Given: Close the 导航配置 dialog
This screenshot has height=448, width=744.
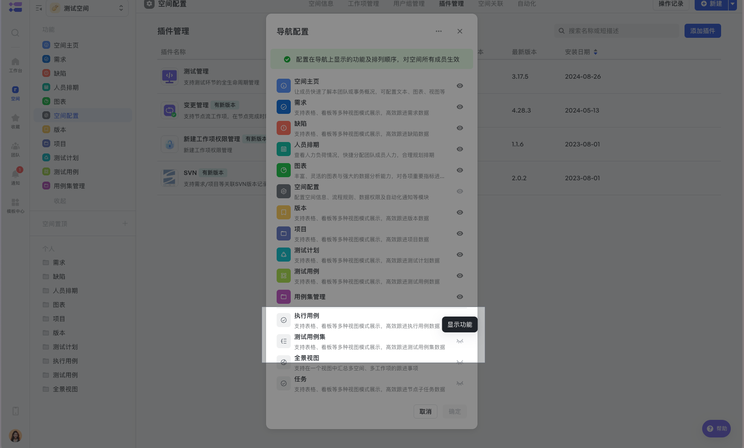Looking at the screenshot, I should click(x=459, y=31).
